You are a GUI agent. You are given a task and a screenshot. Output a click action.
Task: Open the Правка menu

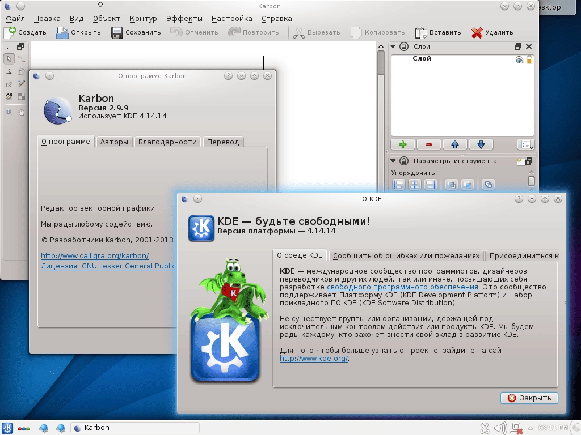pyautogui.click(x=47, y=19)
